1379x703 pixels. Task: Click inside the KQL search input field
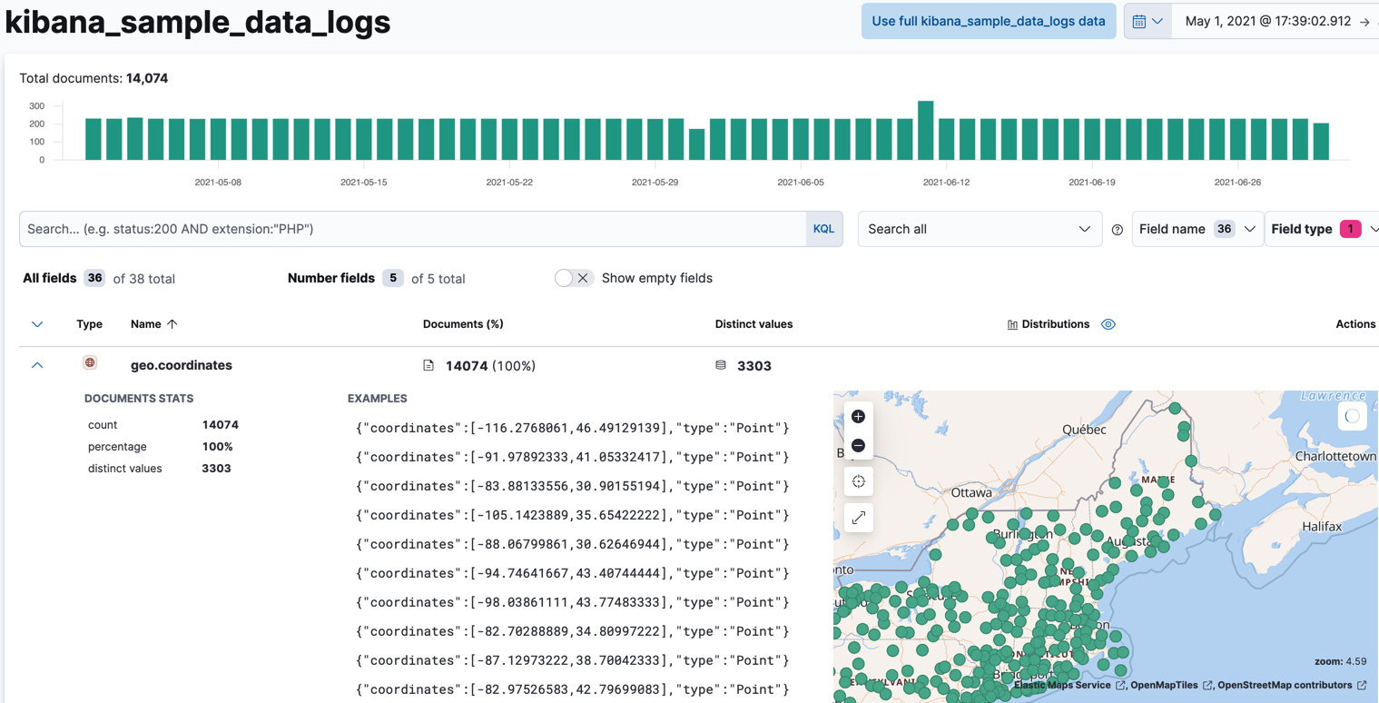(409, 228)
